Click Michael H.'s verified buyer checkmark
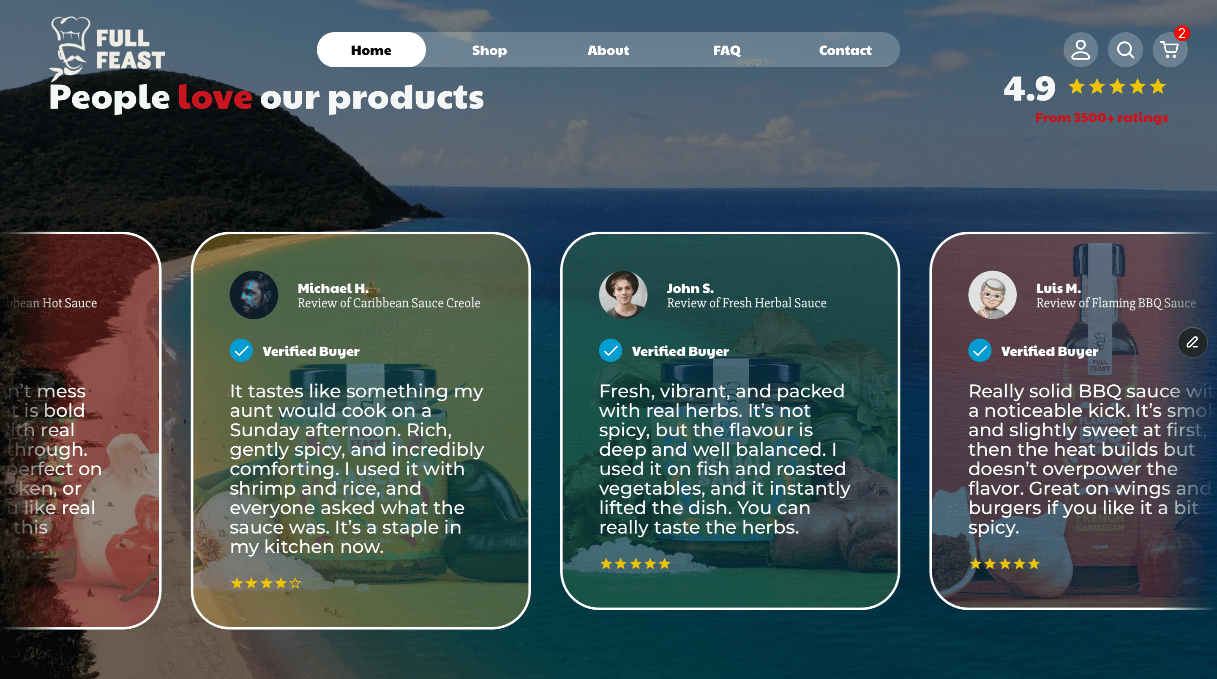 coord(241,351)
